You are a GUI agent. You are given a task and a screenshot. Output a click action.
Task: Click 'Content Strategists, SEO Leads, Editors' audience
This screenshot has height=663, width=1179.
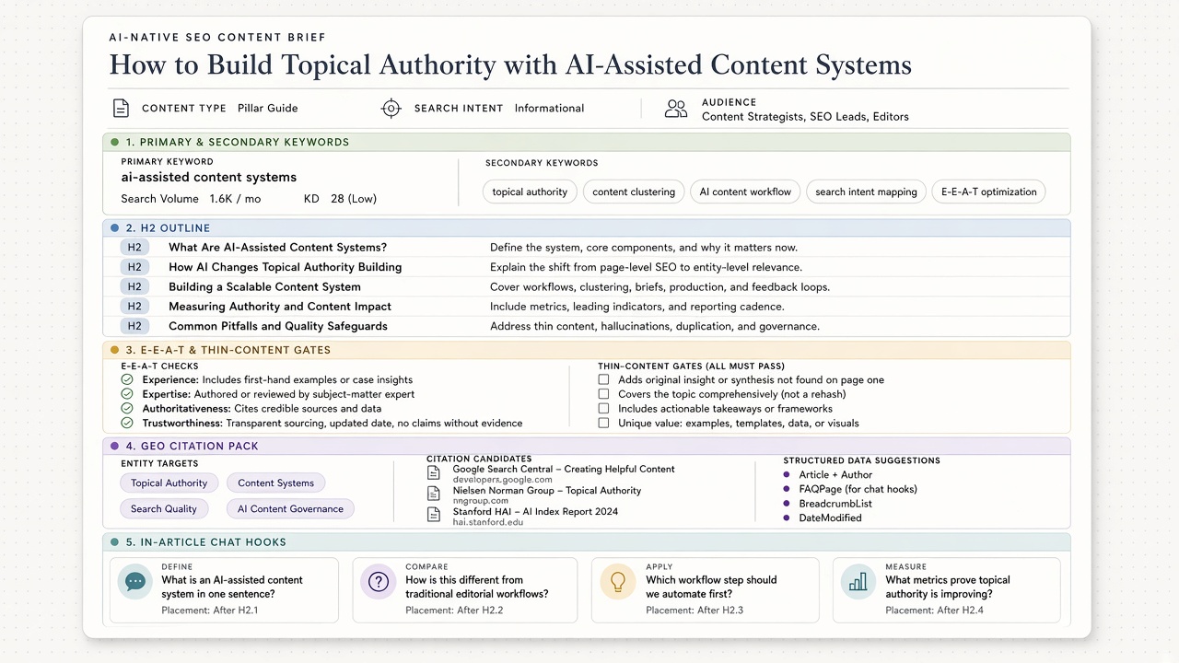[x=805, y=117]
